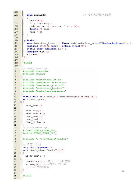Click the 'delete [] data;' line
Viewport: 134px width, 184px height.
click(40, 29)
